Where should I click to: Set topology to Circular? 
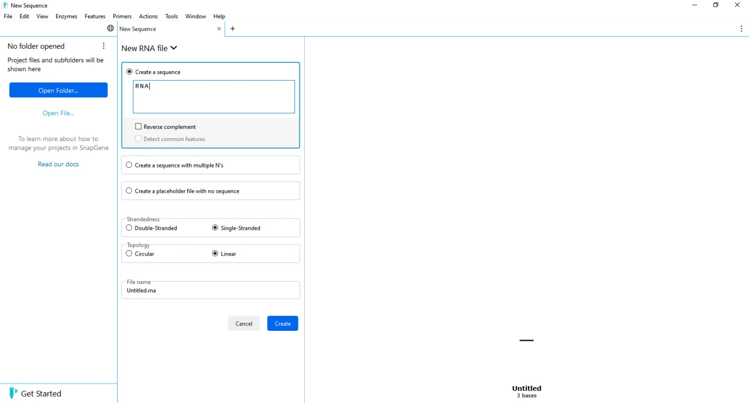coord(129,254)
